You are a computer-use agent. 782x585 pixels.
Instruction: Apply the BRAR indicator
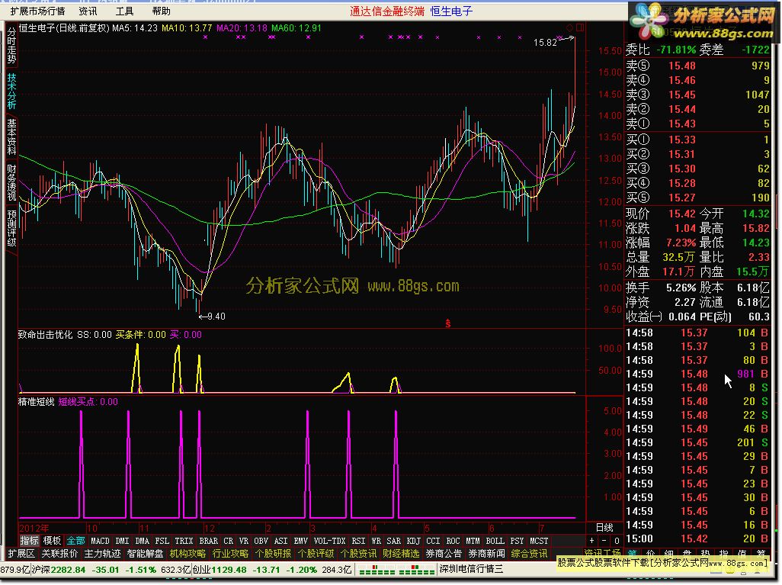[x=209, y=541]
